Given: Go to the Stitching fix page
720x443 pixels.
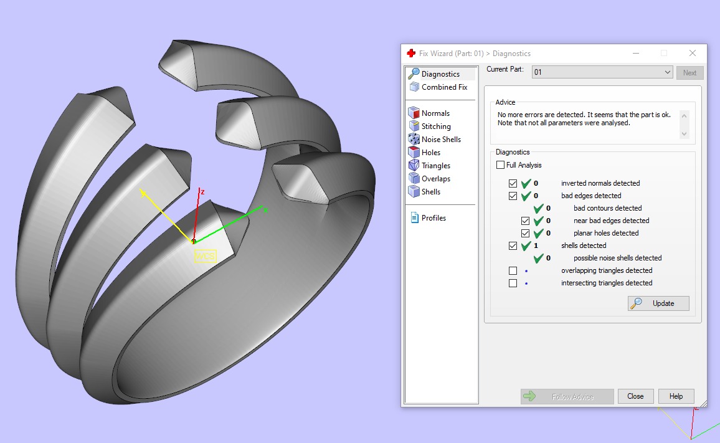Looking at the screenshot, I should [x=436, y=126].
